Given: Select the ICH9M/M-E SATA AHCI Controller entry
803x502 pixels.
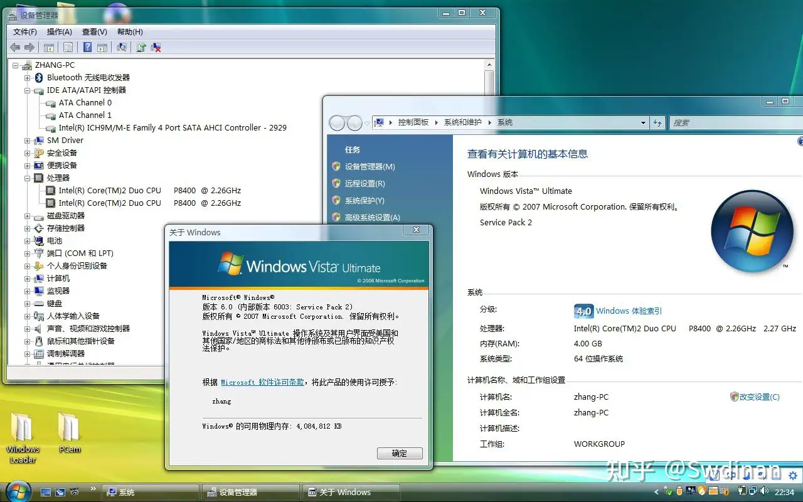Looking at the screenshot, I should 173,127.
